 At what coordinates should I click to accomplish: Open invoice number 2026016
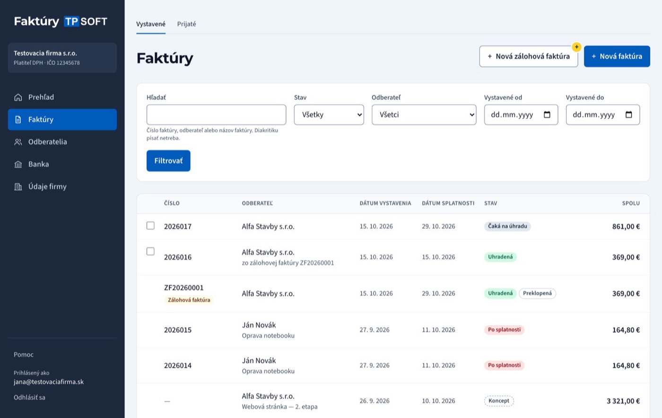click(178, 257)
